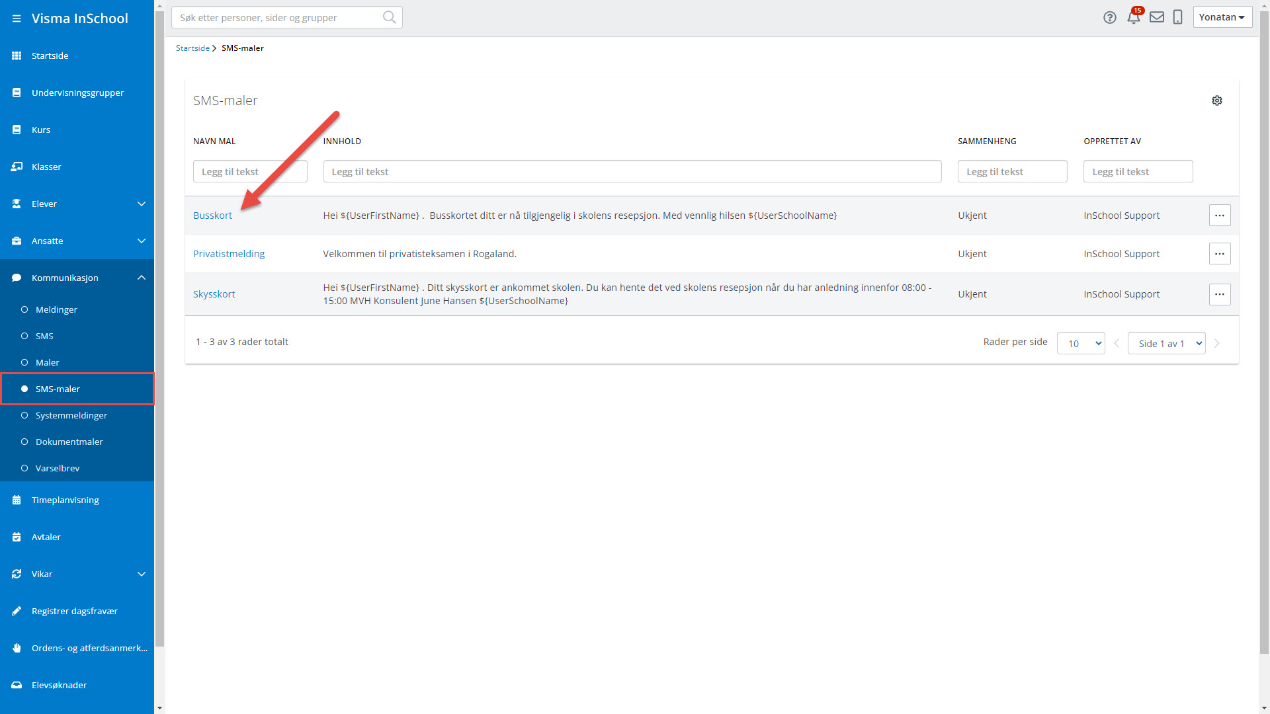Viewport: 1270px width, 714px height.
Task: Click the Elever sidebar icon
Action: [17, 204]
